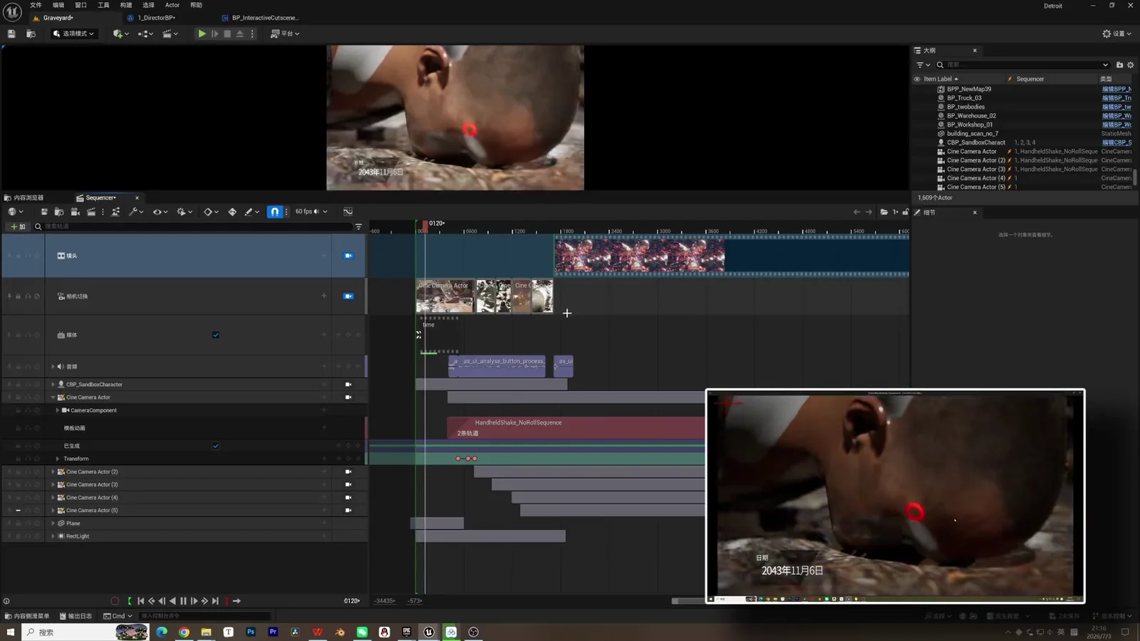
Task: Expand Cine Camera Actor (2) track
Action: (x=53, y=471)
